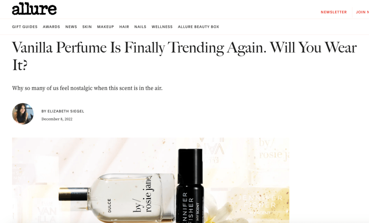Open Elizabeth Siegel's author avatar

click(23, 114)
